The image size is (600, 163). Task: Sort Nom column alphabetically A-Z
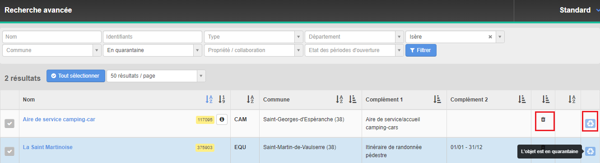[209, 100]
